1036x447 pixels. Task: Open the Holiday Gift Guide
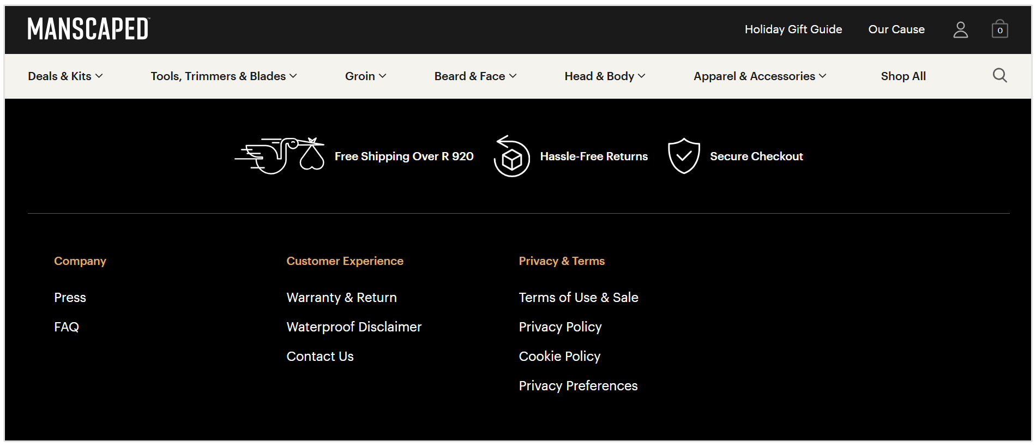click(x=793, y=29)
